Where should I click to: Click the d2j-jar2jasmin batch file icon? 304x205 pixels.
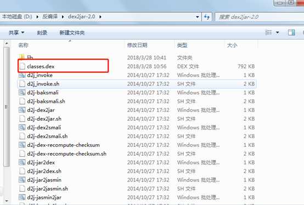point(22,180)
